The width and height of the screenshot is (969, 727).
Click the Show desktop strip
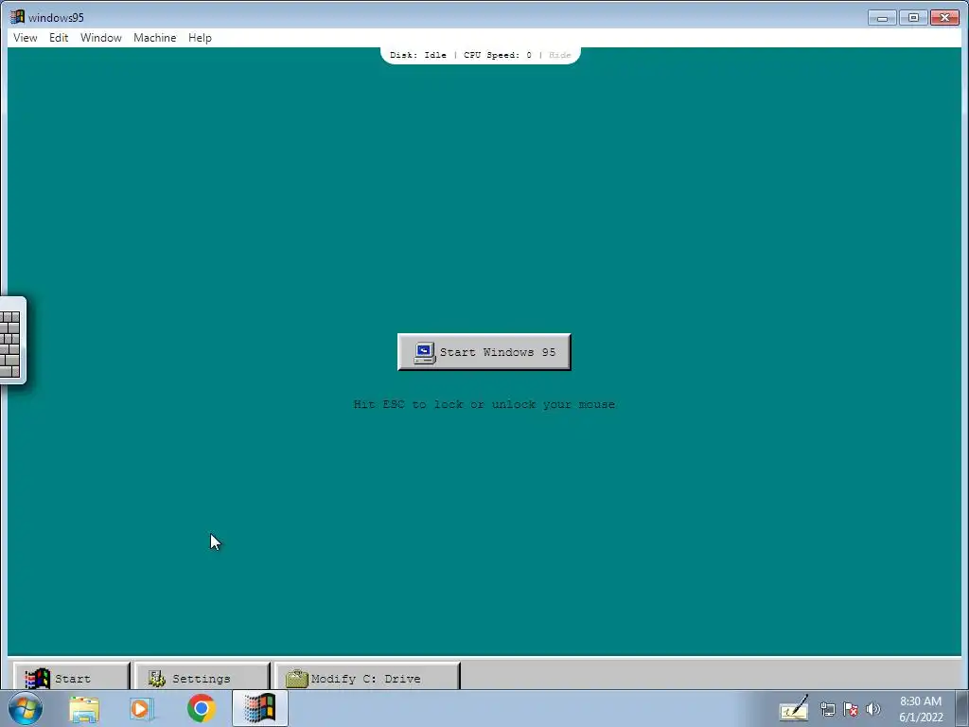pos(962,709)
